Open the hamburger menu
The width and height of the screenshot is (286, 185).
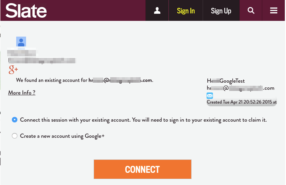274,11
